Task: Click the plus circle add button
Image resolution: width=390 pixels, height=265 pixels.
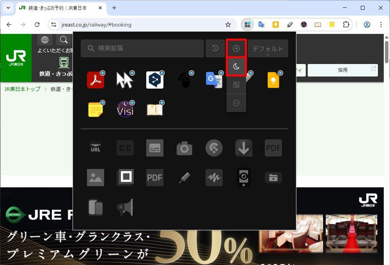Action: 236,48
